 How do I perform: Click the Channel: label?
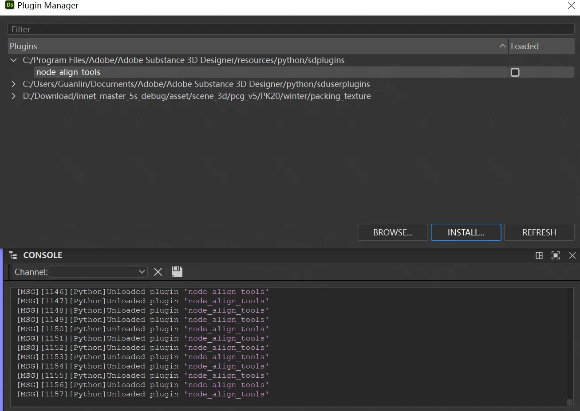click(x=31, y=272)
